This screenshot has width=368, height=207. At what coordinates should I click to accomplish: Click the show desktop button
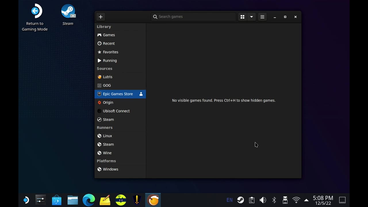click(x=342, y=200)
